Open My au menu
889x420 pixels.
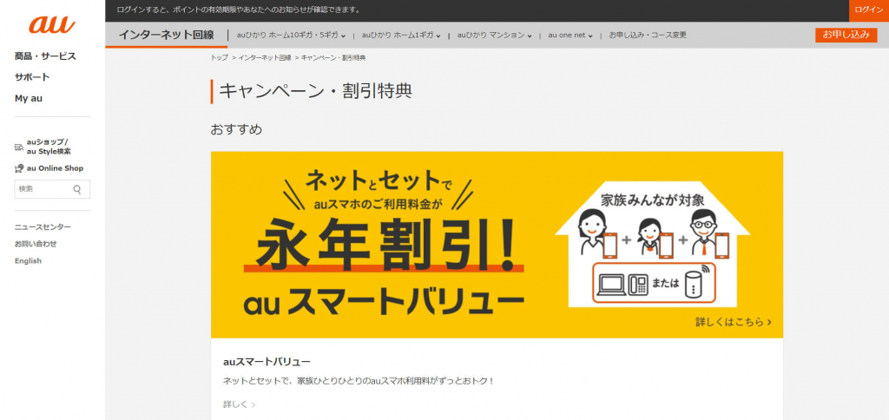29,98
